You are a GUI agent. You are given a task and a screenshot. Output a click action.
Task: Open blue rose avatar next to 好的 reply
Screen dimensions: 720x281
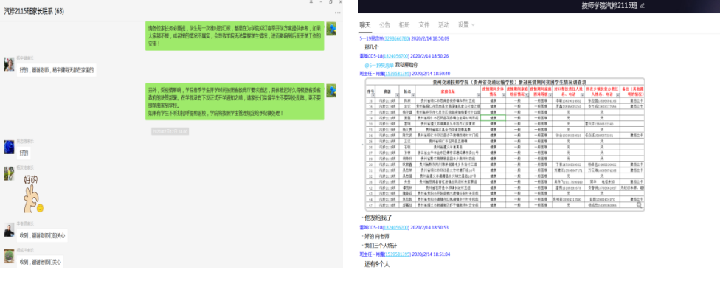[9, 147]
